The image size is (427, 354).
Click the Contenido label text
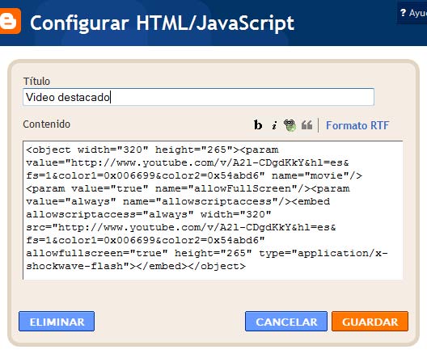click(x=47, y=124)
